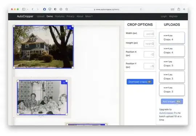Screen dimensions: 196x136
Task: Select the scan2.jpg upload card
Action: pos(172,77)
